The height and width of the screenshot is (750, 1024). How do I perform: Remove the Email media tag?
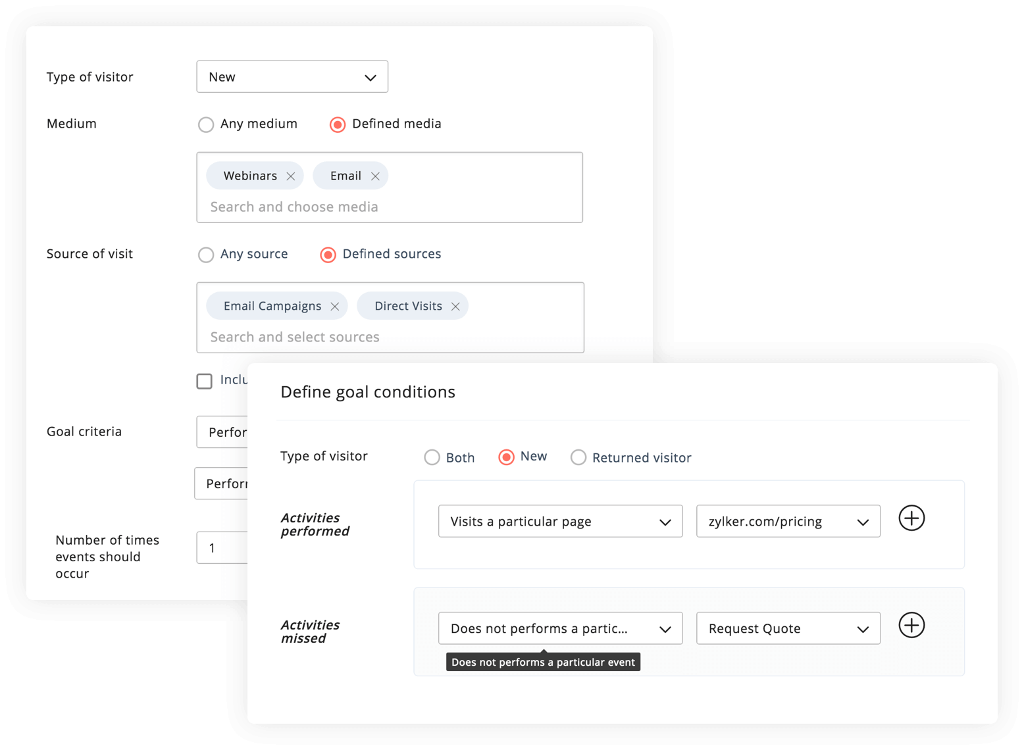click(x=375, y=176)
